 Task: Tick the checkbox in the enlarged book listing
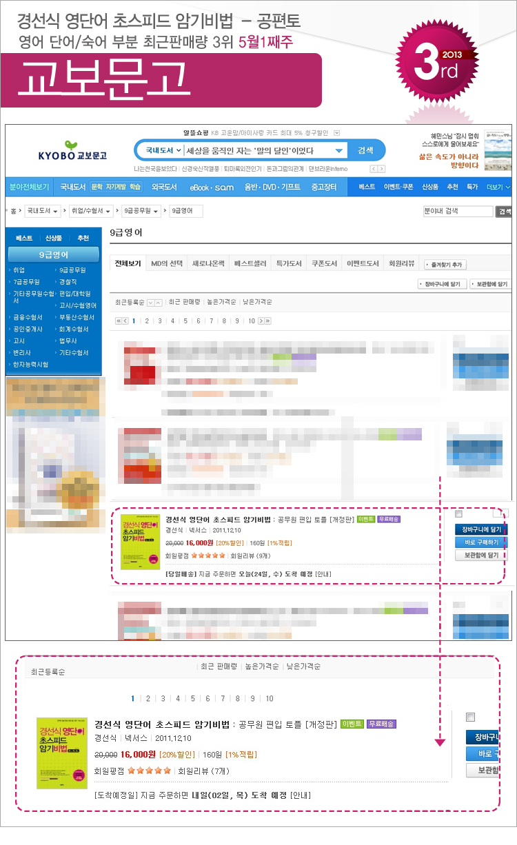coord(471,717)
